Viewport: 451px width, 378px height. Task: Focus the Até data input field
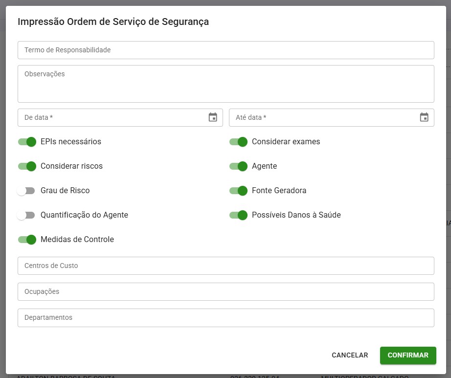[323, 117]
